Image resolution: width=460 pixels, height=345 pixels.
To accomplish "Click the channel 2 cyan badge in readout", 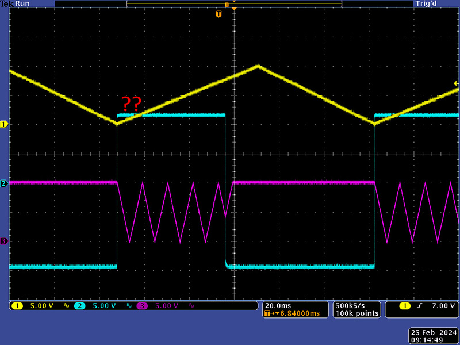I will click(x=80, y=306).
